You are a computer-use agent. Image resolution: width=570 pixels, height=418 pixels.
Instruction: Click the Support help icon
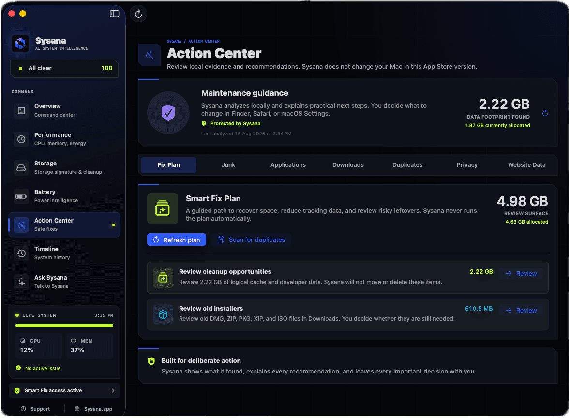pyautogui.click(x=23, y=409)
